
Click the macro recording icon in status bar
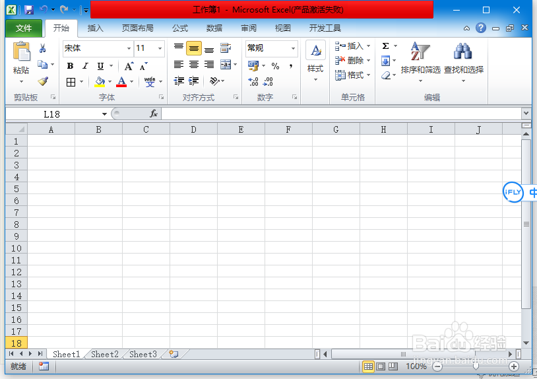(44, 366)
